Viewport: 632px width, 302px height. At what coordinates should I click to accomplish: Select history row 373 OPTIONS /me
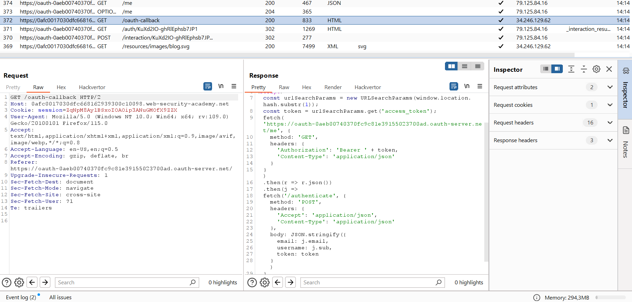pos(316,11)
